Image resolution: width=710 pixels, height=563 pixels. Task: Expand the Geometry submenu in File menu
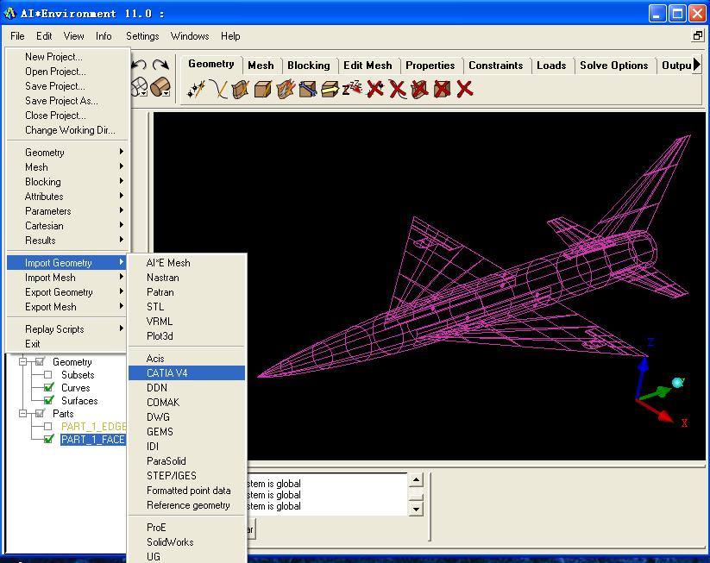coord(68,152)
